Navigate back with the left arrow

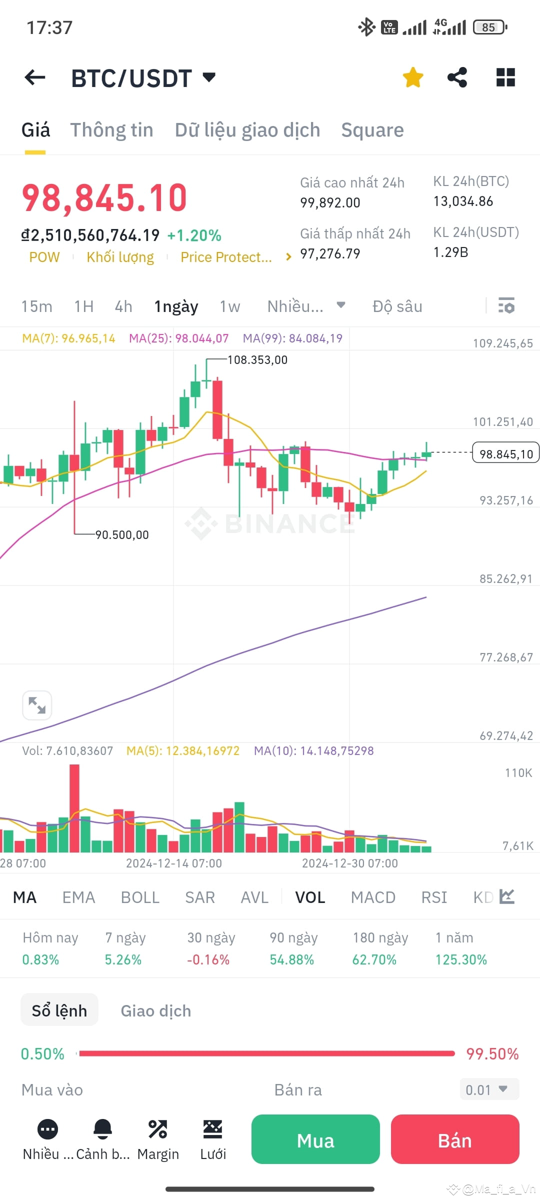pyautogui.click(x=34, y=77)
